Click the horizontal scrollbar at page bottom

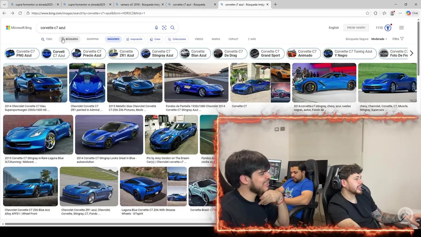point(110,224)
